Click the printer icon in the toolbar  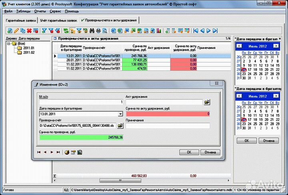point(98,30)
